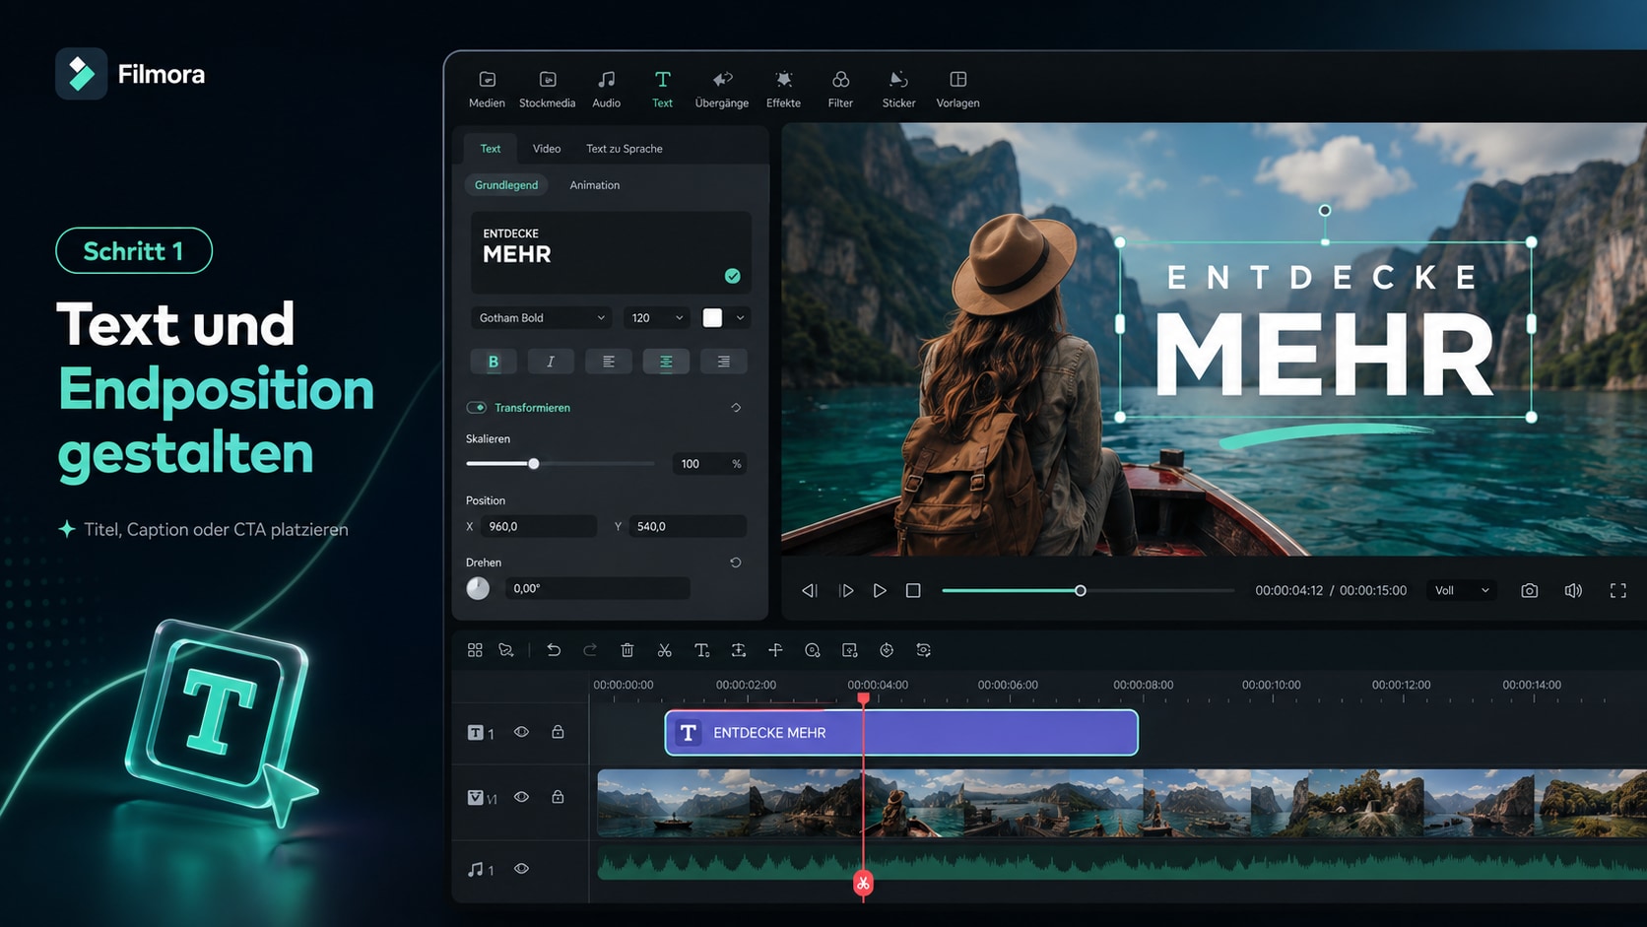The width and height of the screenshot is (1647, 927).
Task: Open the Sticker panel
Action: (x=898, y=89)
